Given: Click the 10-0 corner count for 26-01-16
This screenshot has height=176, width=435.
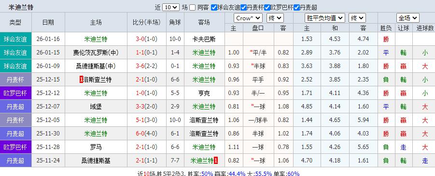Looking at the screenshot, I should [x=175, y=40].
